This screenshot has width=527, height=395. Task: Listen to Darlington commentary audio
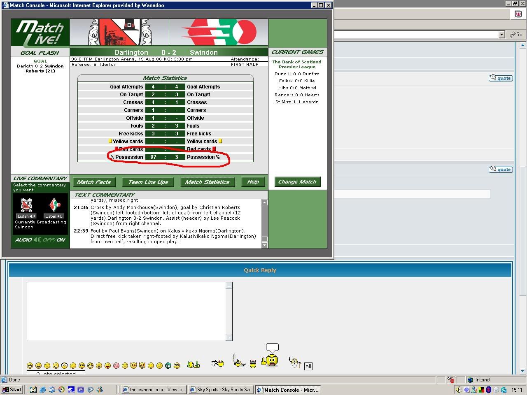coord(26,216)
